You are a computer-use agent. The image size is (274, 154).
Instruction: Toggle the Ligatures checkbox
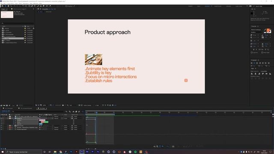point(252,52)
